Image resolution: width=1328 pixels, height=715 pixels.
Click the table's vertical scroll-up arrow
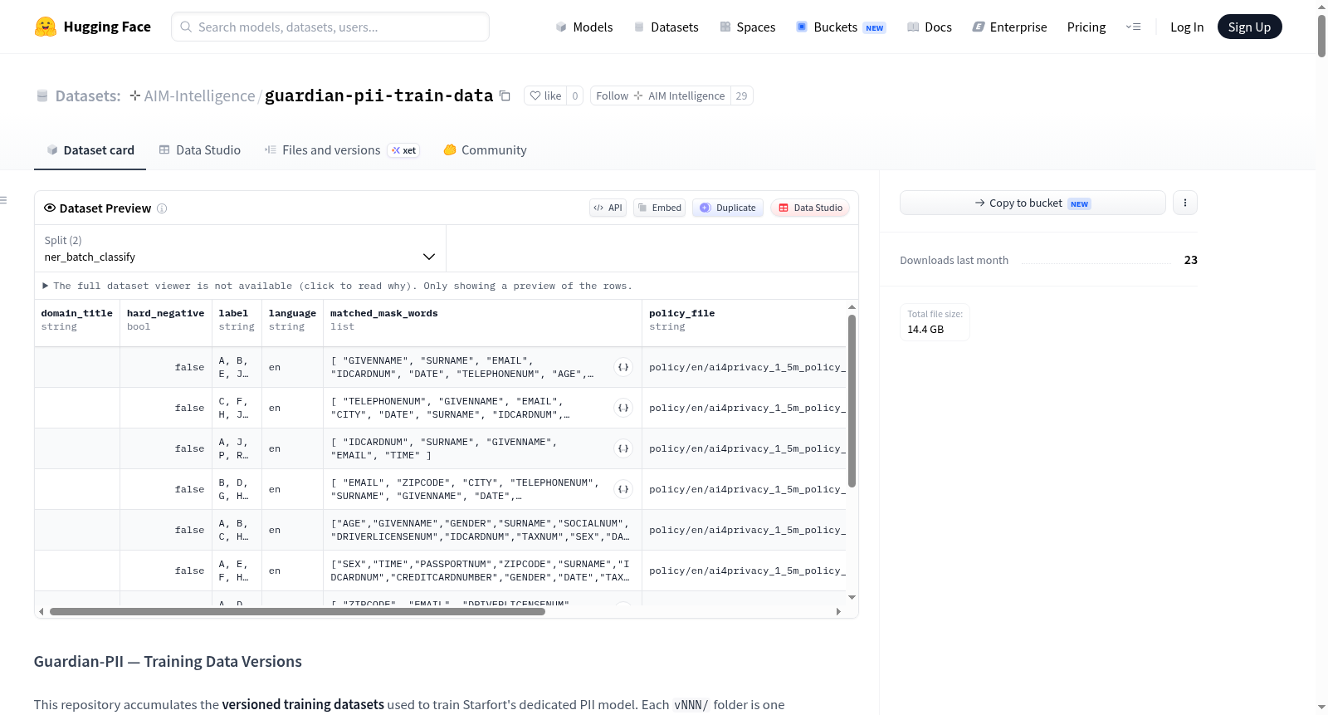point(852,307)
